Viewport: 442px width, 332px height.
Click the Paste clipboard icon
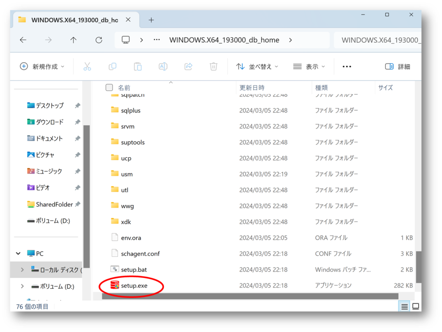pyautogui.click(x=138, y=66)
